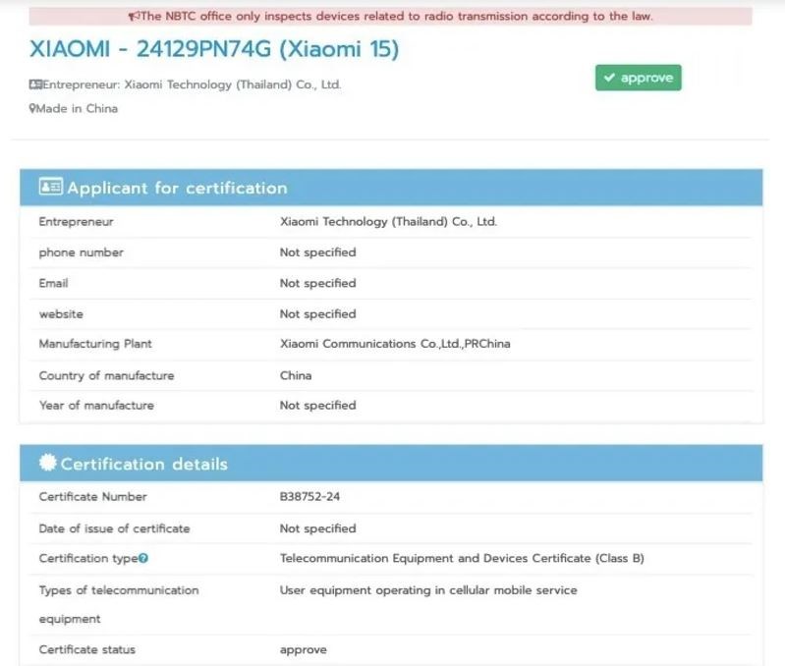Click the Country of manufacture row label
Image resolution: width=785 pixels, height=666 pixels.
tap(107, 375)
